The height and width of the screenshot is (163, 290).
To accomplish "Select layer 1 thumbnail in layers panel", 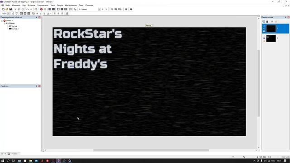I will click(x=271, y=38).
